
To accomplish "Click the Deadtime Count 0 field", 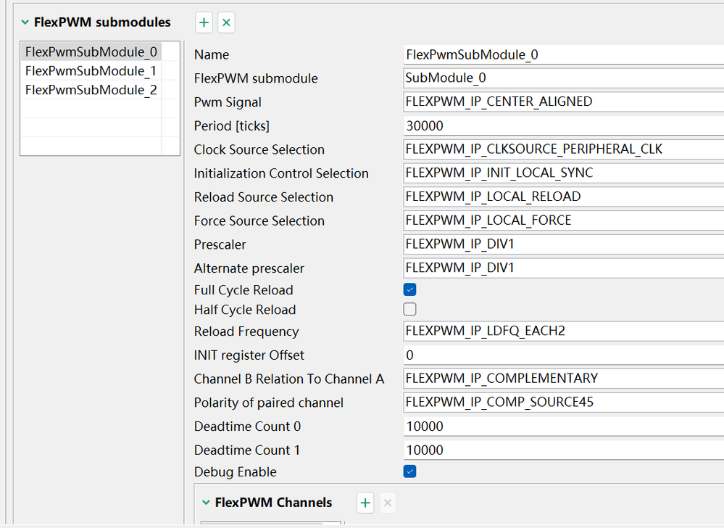I will point(562,426).
